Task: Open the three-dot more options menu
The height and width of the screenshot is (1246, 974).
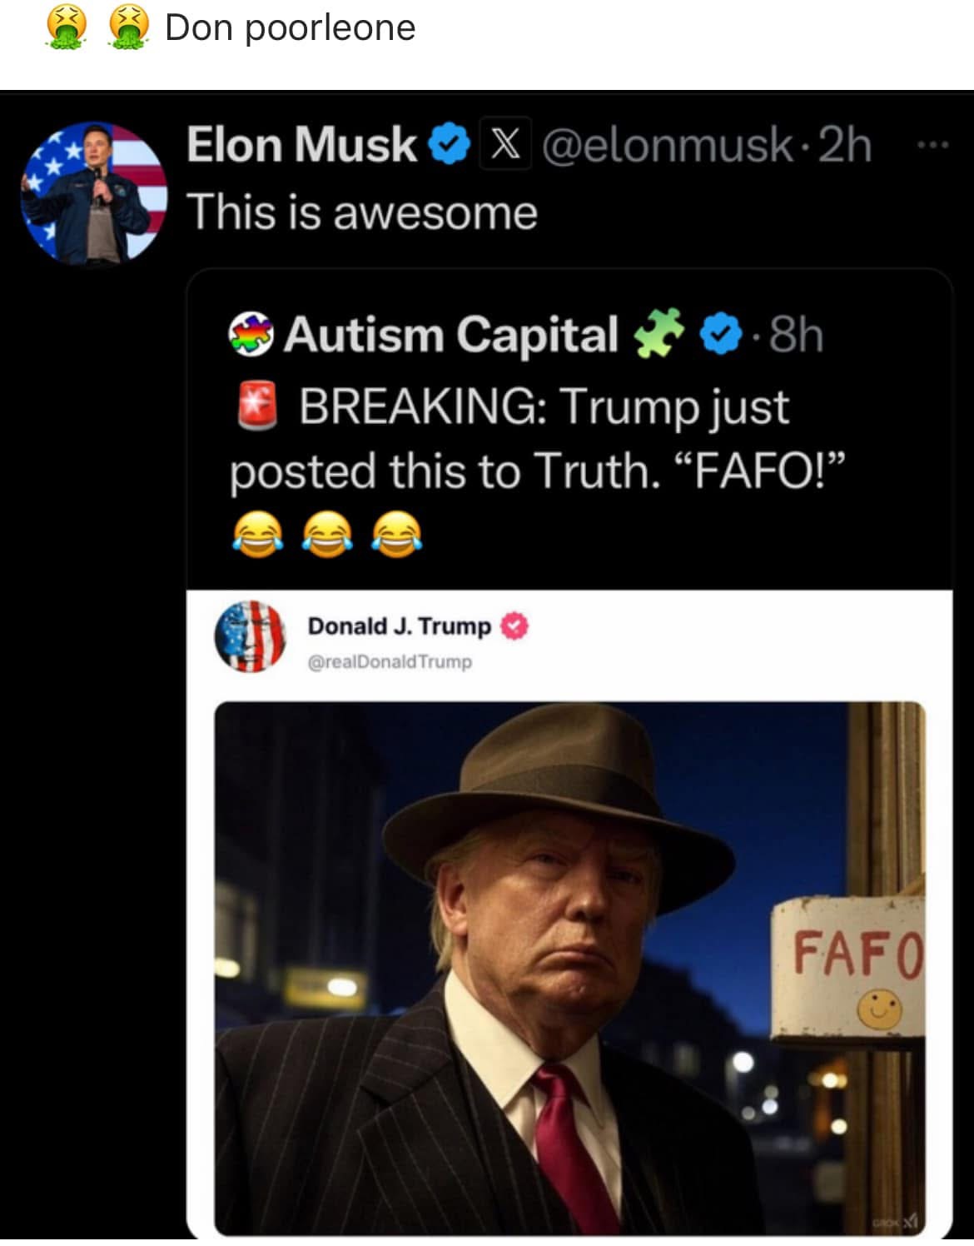Action: click(x=933, y=146)
